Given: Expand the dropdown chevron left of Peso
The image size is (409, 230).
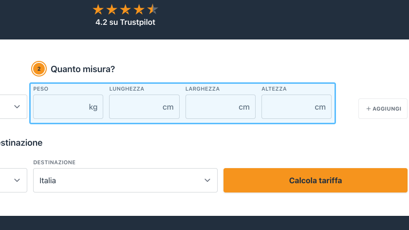Looking at the screenshot, I should pyautogui.click(x=17, y=107).
